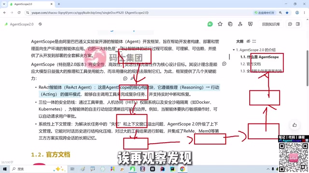Viewport: 309px width, 173px height.
Task: Open the green AI assistant icon
Action: [x=210, y=24]
